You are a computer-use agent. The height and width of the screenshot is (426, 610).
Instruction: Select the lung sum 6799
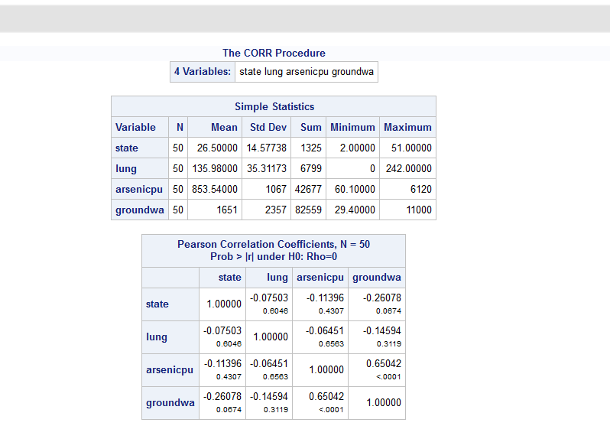tap(311, 168)
